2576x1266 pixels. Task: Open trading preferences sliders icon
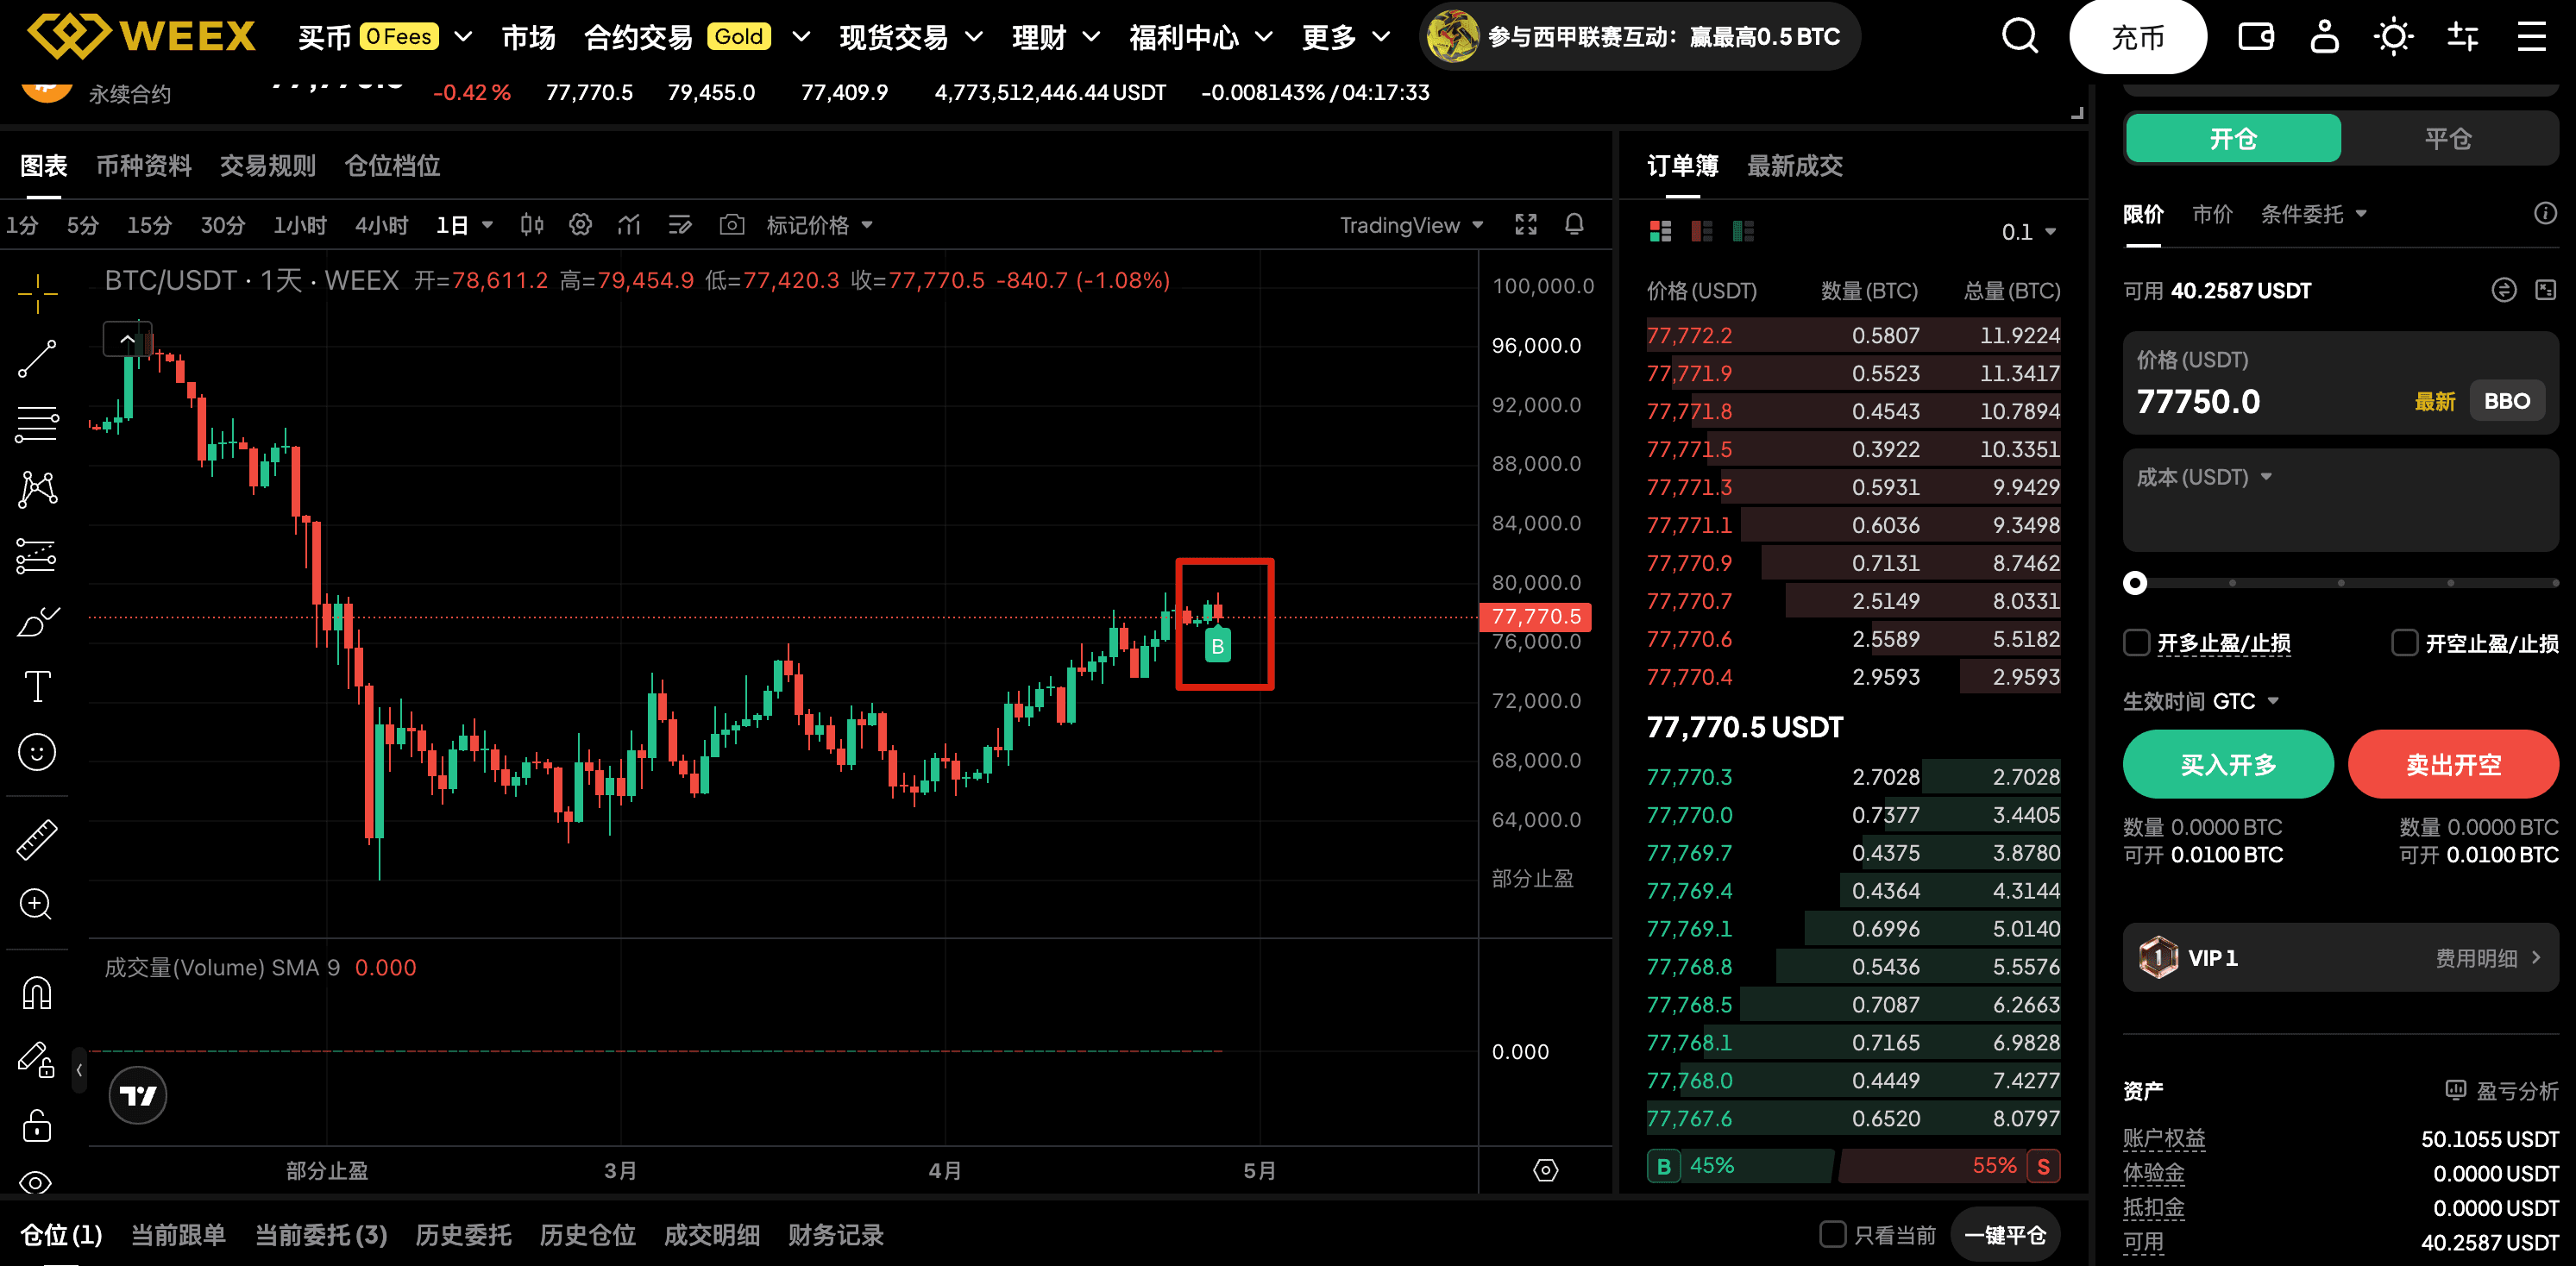pyautogui.click(x=2462, y=37)
